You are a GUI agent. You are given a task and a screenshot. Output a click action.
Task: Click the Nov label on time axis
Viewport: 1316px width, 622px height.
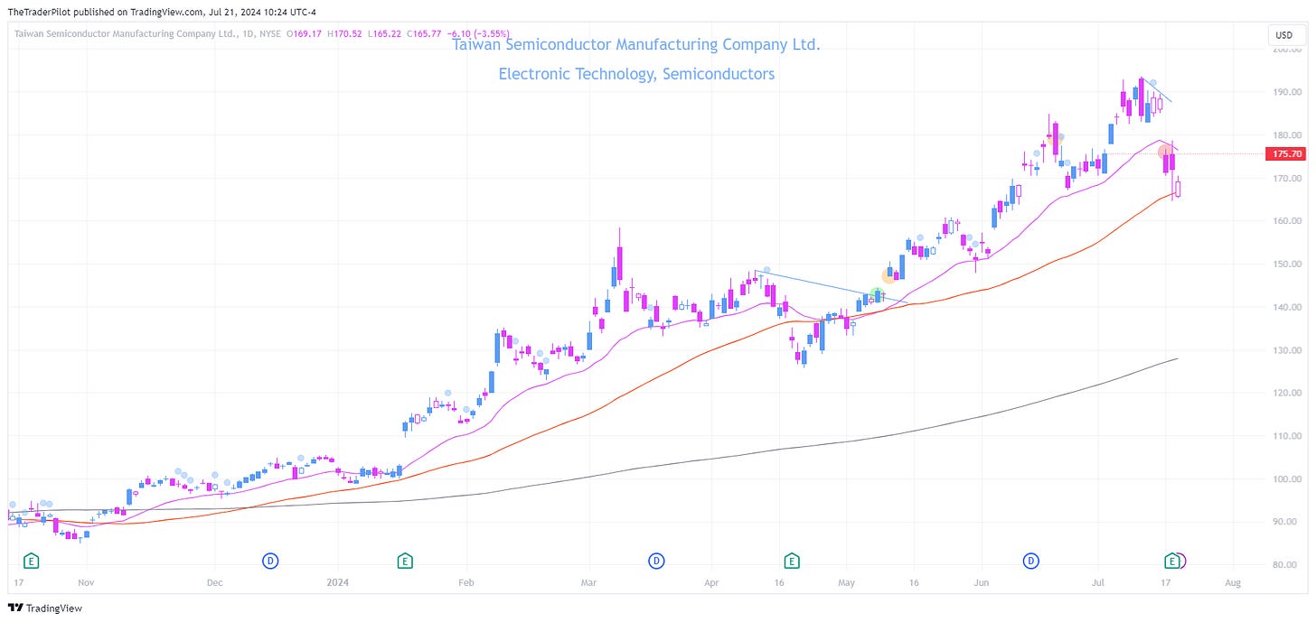click(87, 583)
